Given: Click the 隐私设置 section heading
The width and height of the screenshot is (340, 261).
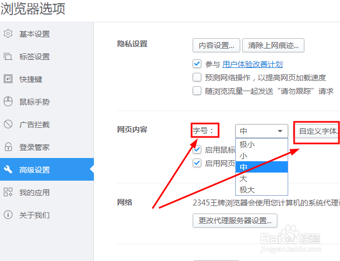Looking at the screenshot, I should pyautogui.click(x=132, y=44).
